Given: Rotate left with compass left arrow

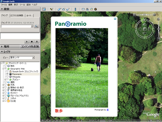Looking at the screenshot, I should click(140, 29).
